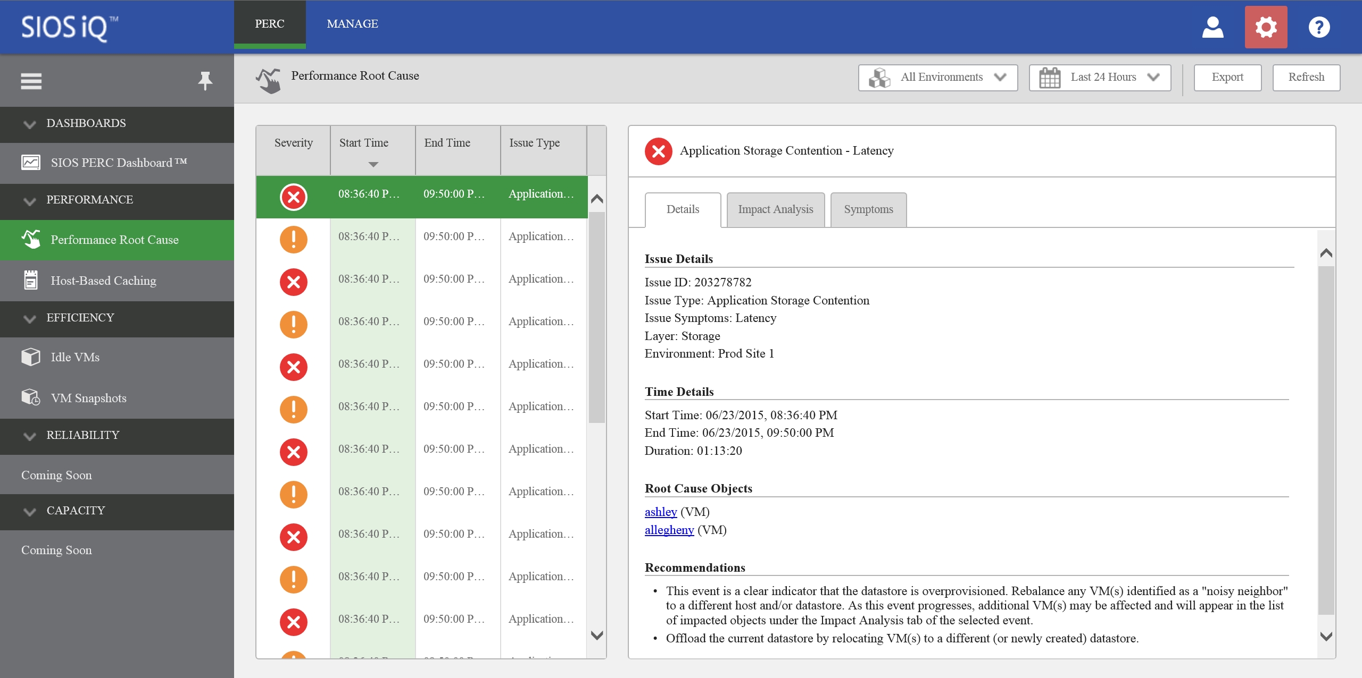
Task: Click the red X icon beside the issue title
Action: (x=659, y=151)
